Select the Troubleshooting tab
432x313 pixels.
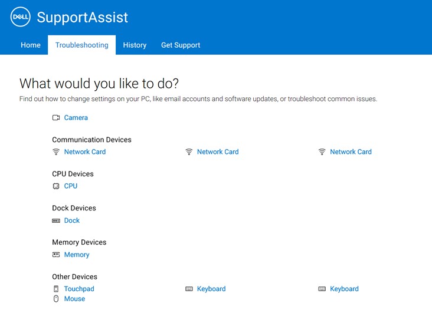tap(82, 45)
